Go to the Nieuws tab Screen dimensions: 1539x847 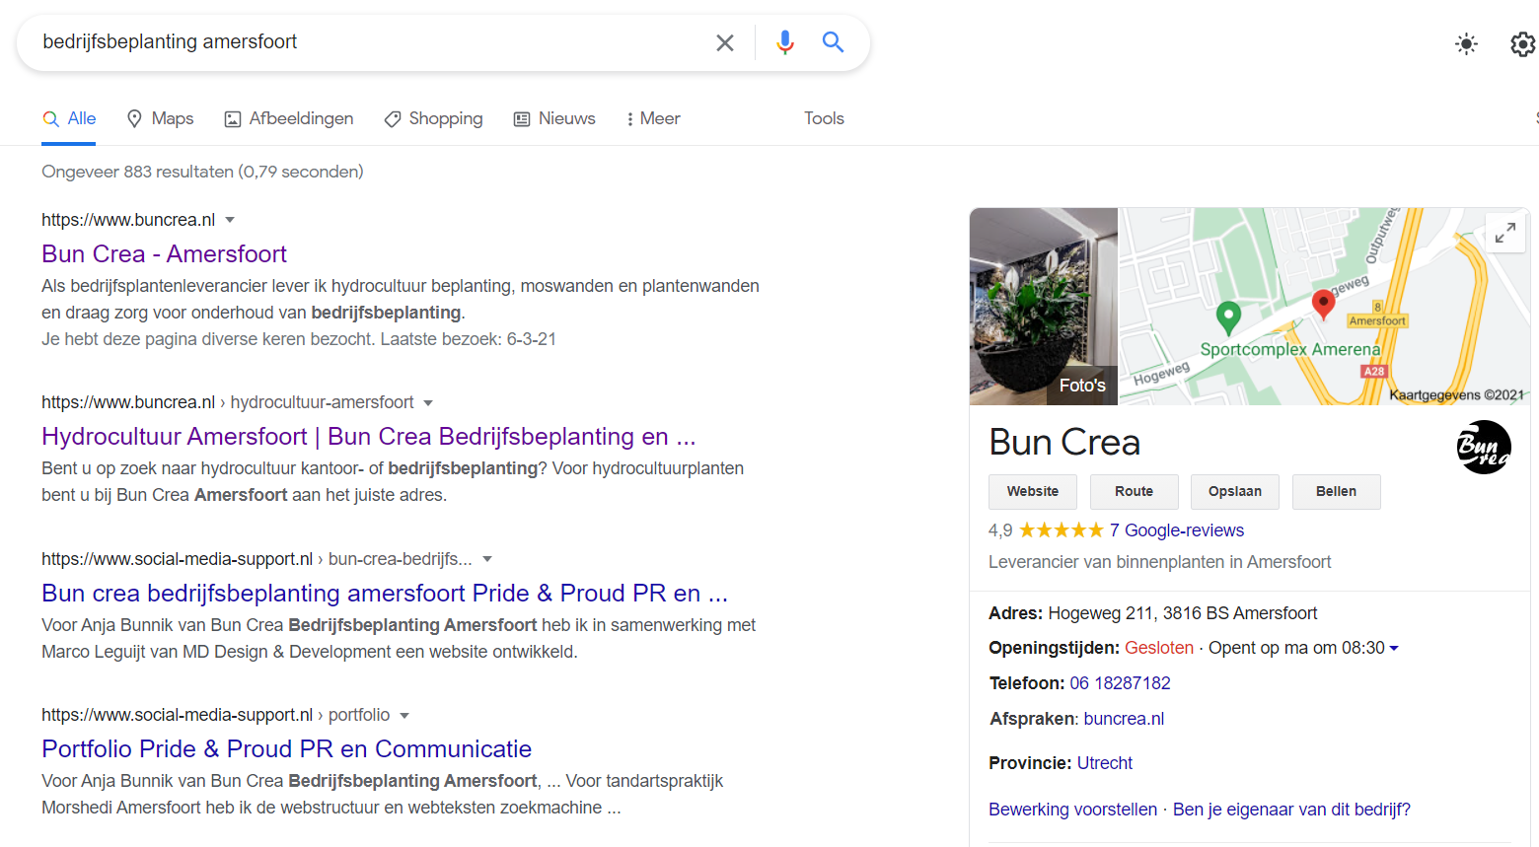coord(554,118)
